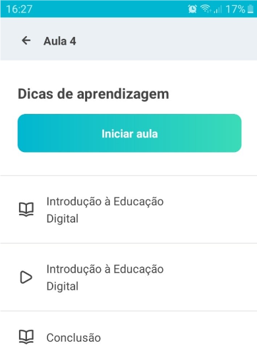Tap the 17% battery percentage text

coord(235,9)
